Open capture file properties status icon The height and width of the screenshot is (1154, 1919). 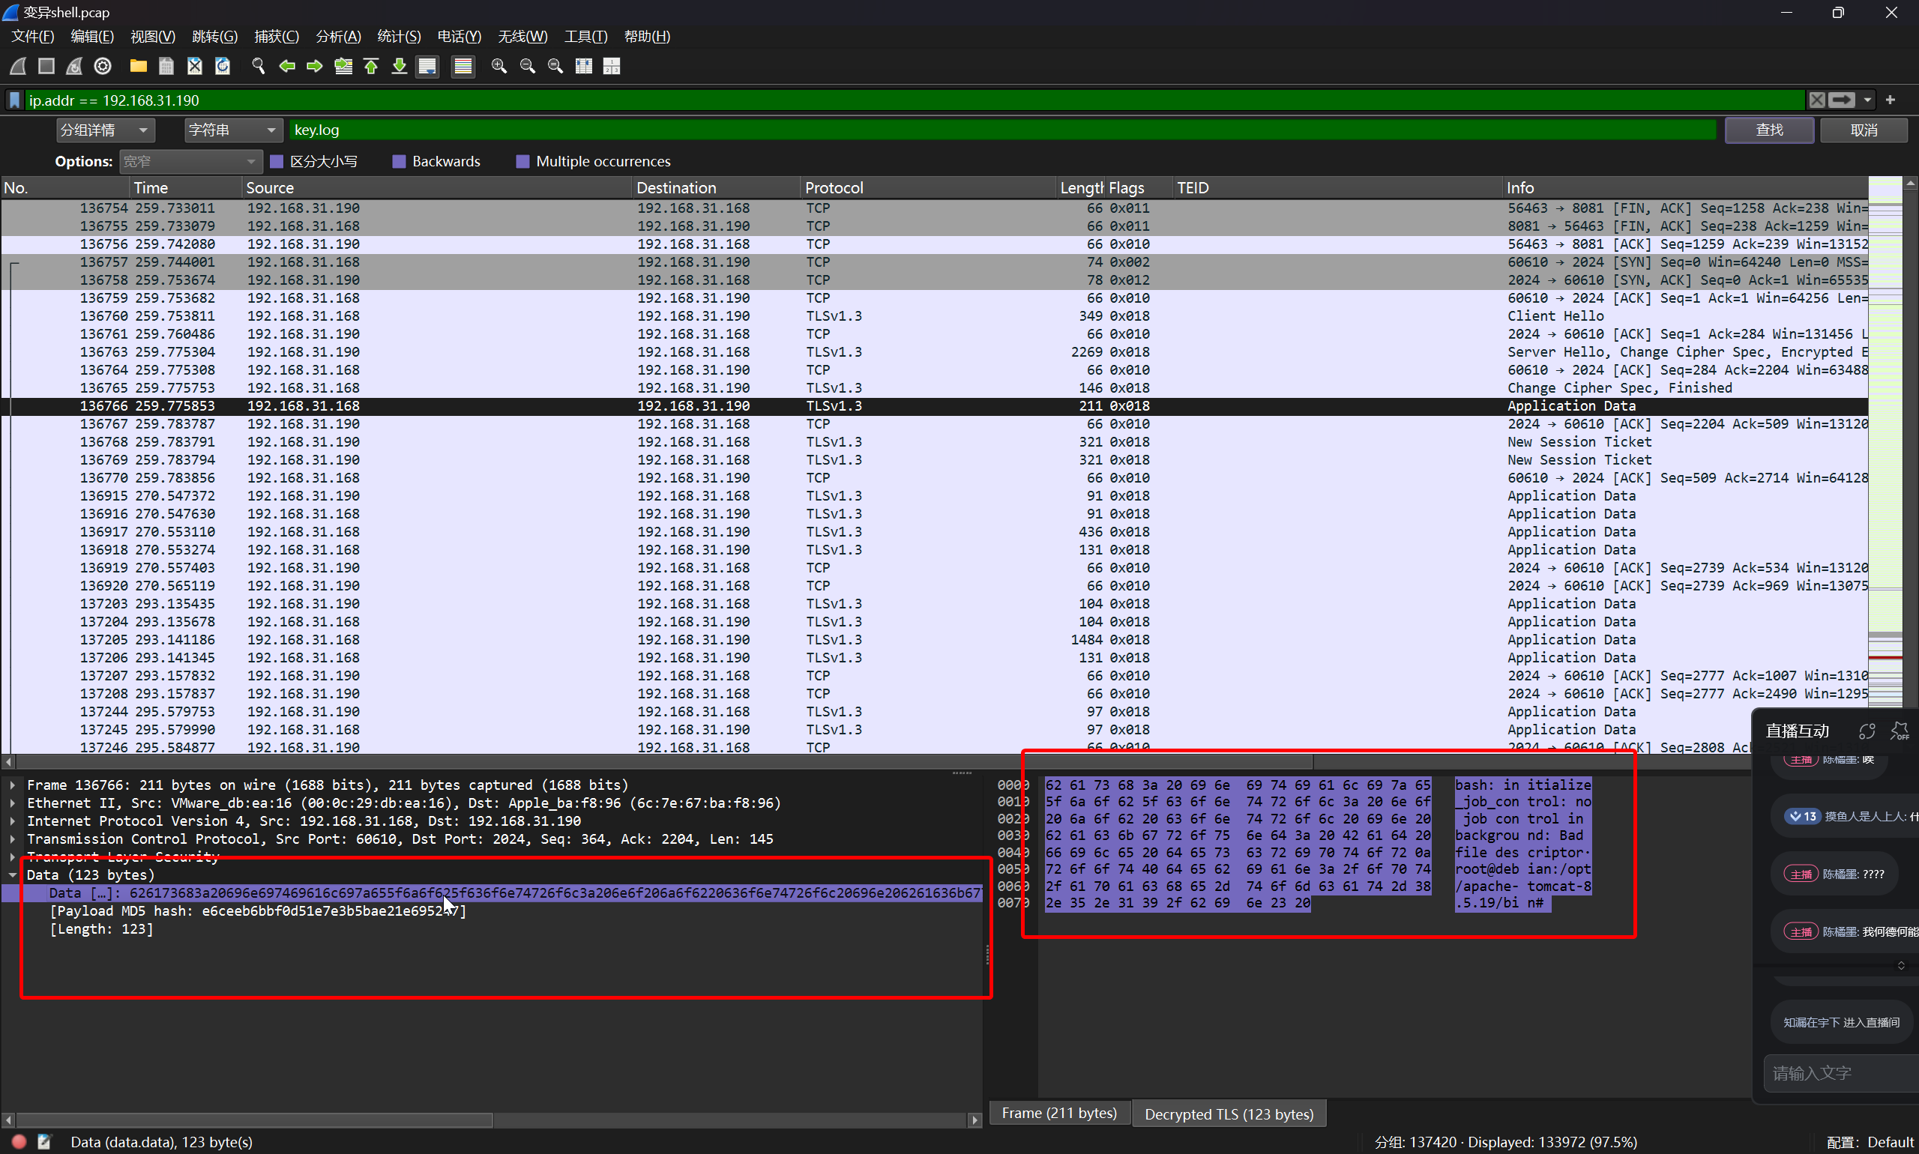tap(44, 1141)
